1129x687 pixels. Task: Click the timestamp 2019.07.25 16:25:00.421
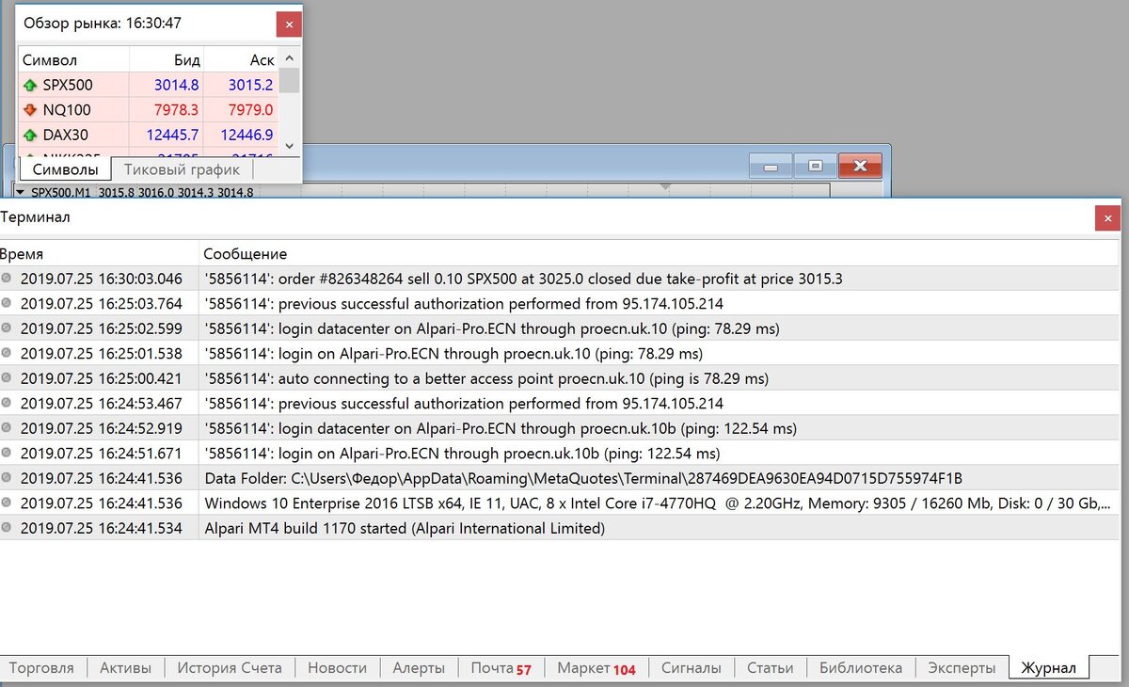pyautogui.click(x=102, y=378)
